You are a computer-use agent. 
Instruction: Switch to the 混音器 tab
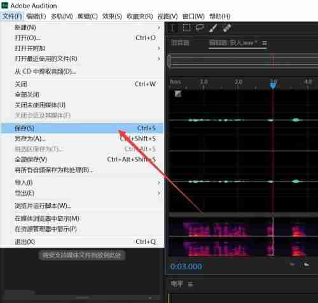pyautogui.click(x=180, y=43)
